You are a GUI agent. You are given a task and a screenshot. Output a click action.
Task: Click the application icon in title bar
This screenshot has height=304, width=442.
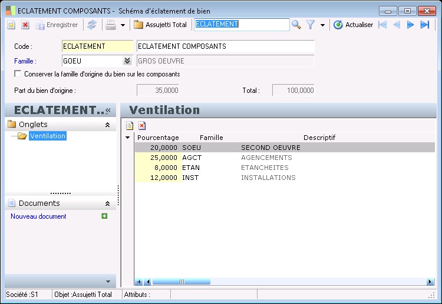coord(10,11)
